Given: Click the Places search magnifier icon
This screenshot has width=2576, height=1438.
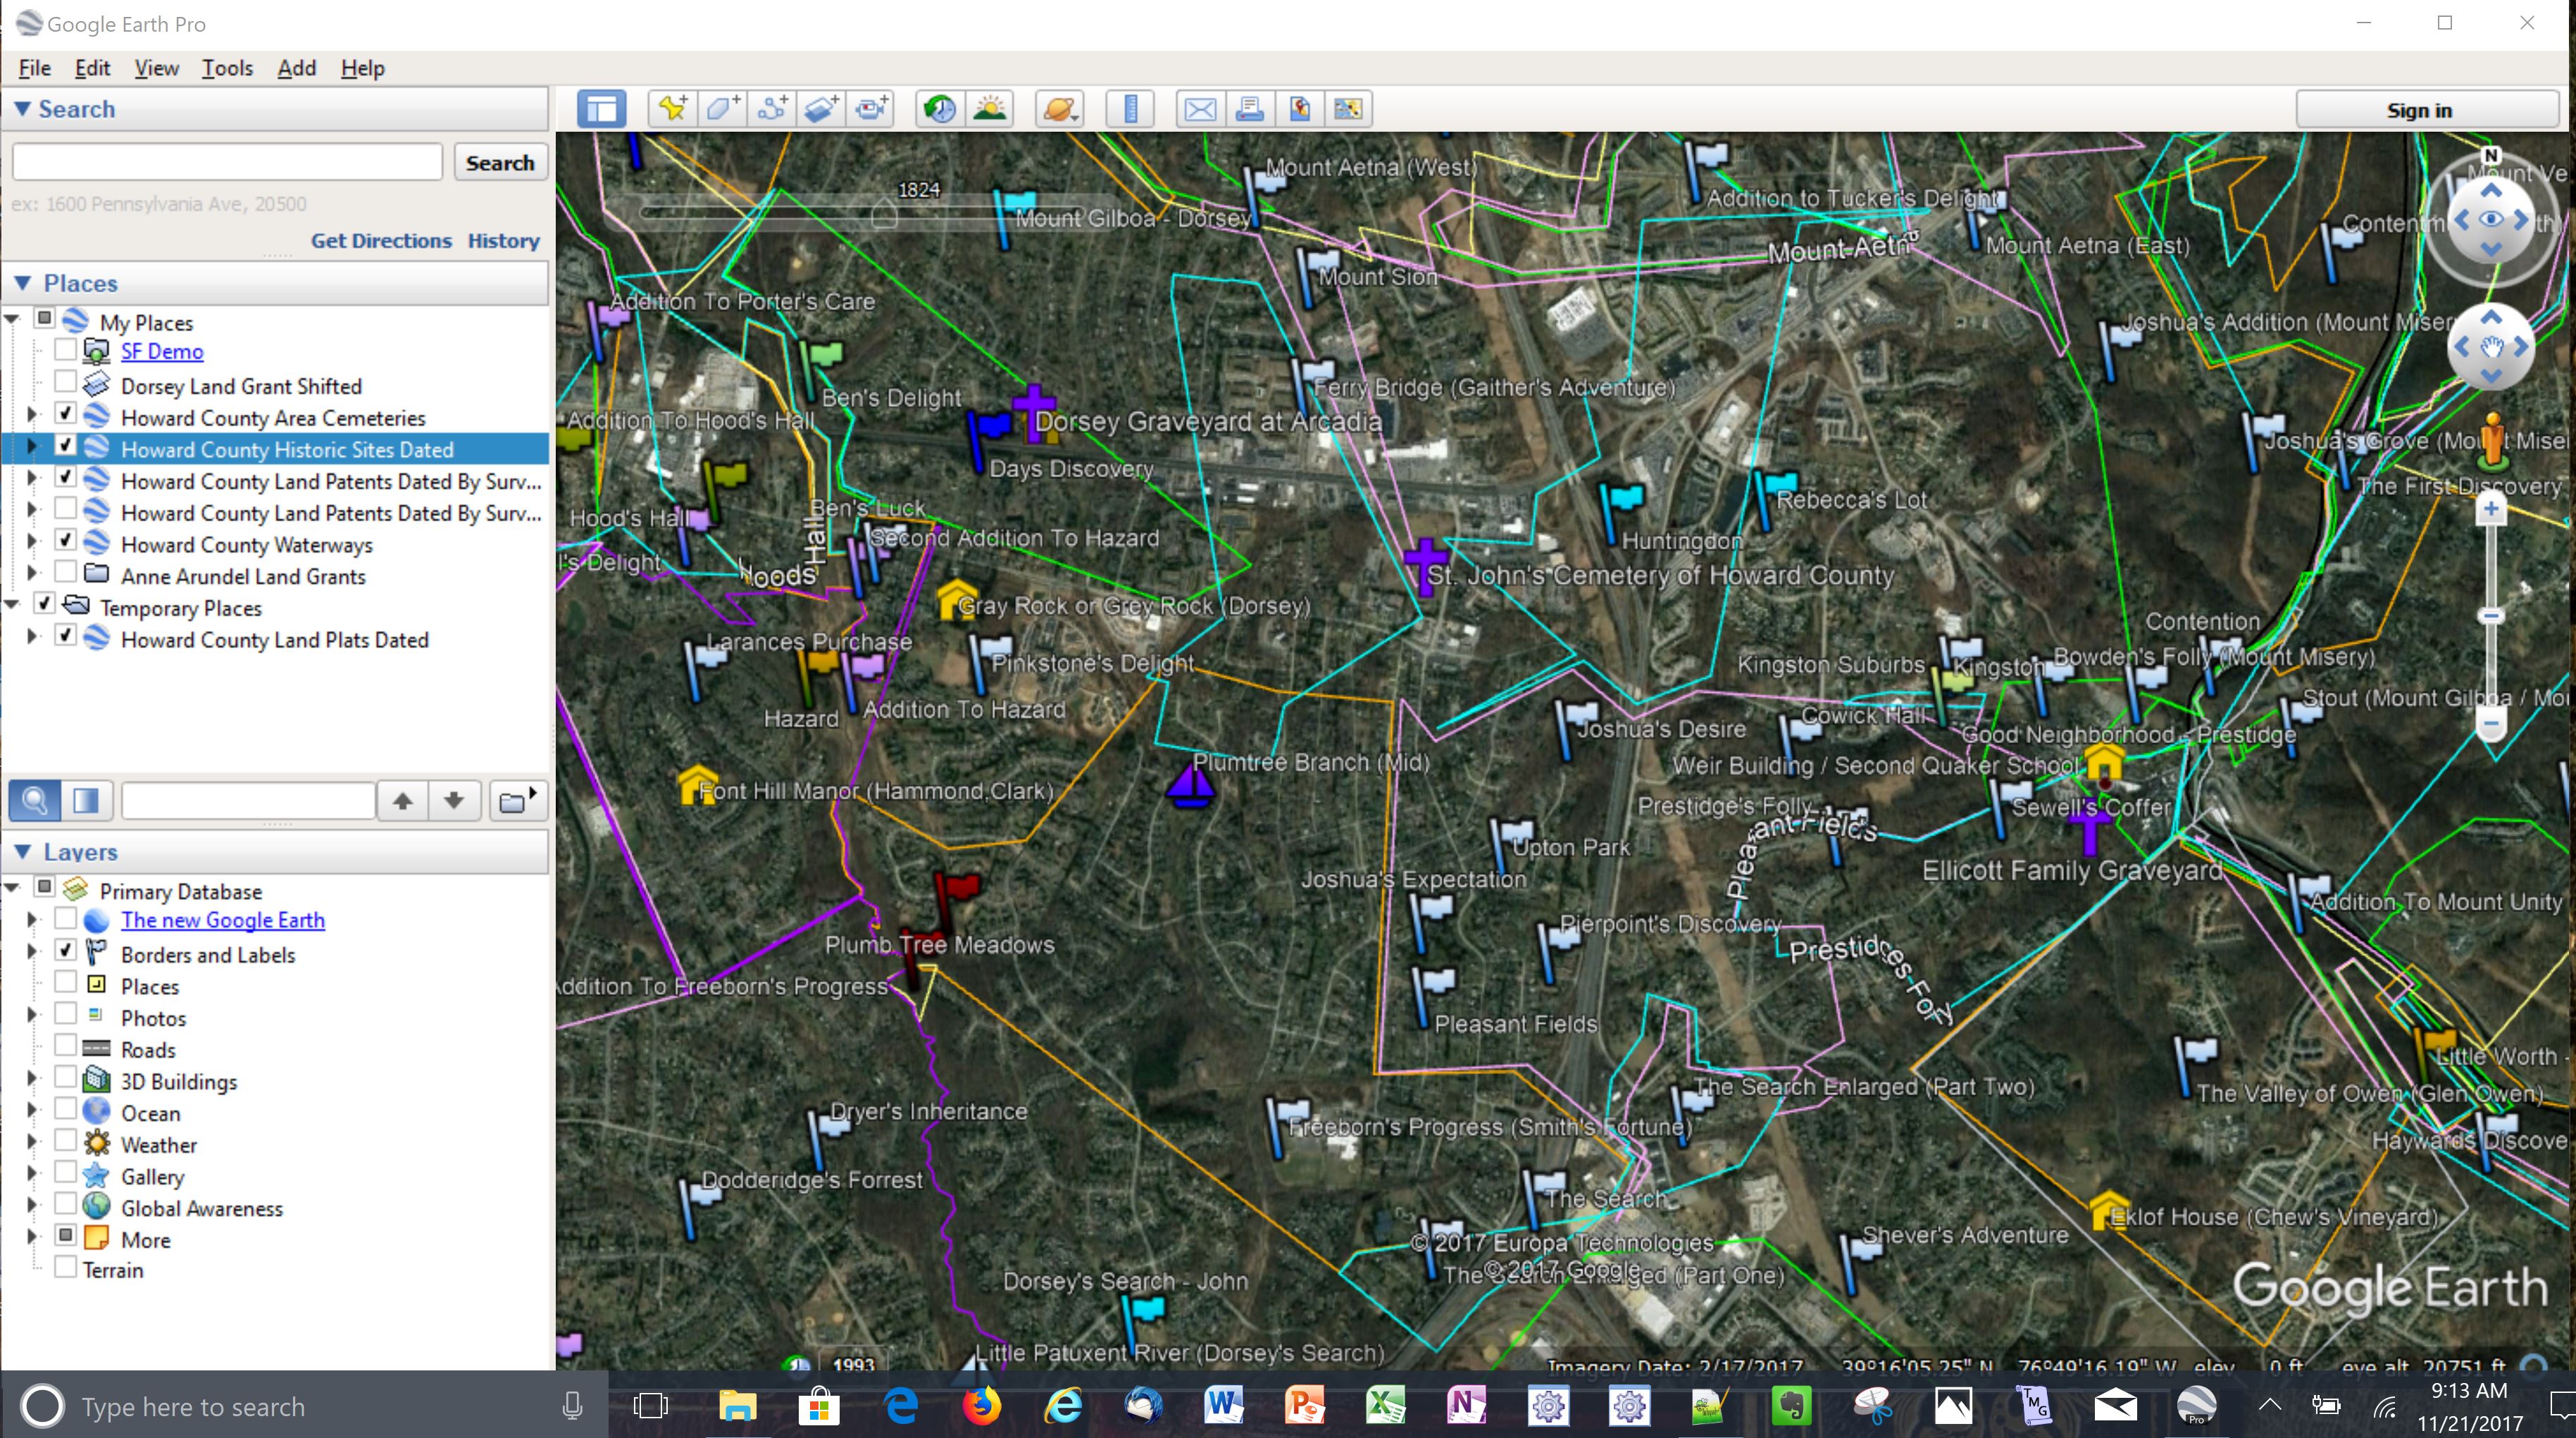Looking at the screenshot, I should 35,801.
